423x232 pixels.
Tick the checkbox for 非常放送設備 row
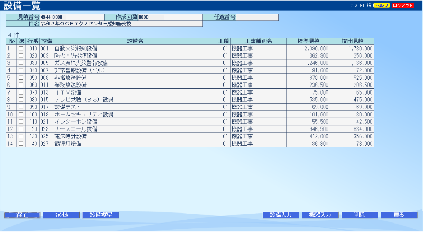(21, 77)
